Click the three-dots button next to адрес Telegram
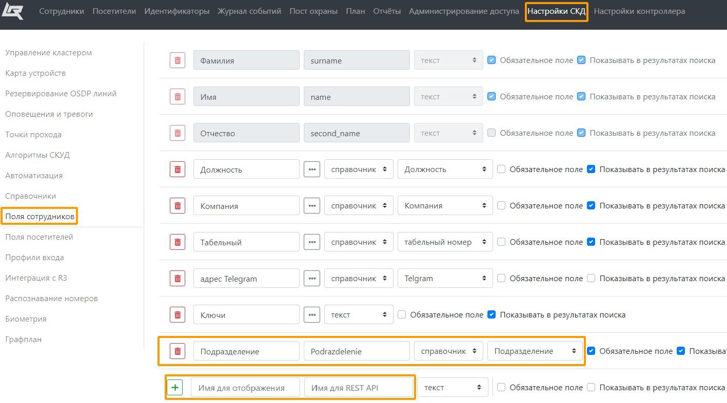 click(312, 279)
